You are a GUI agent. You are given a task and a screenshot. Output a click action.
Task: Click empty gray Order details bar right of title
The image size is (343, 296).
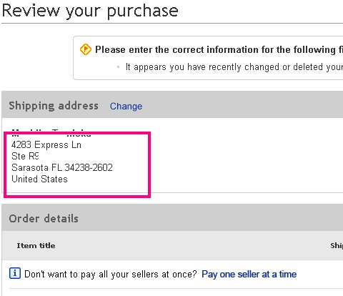coord(209,218)
